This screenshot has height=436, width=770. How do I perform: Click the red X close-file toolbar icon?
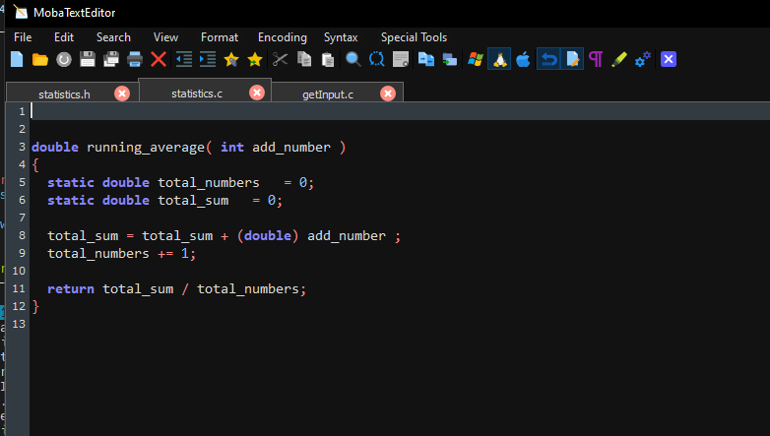[159, 59]
